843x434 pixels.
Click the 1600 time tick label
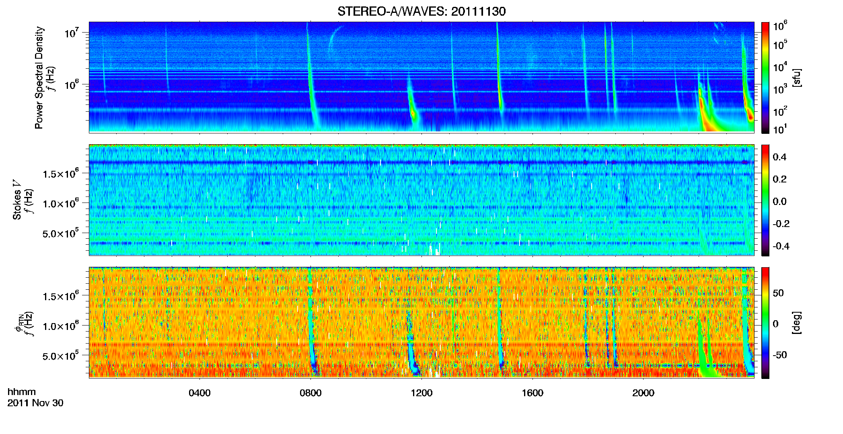(533, 393)
